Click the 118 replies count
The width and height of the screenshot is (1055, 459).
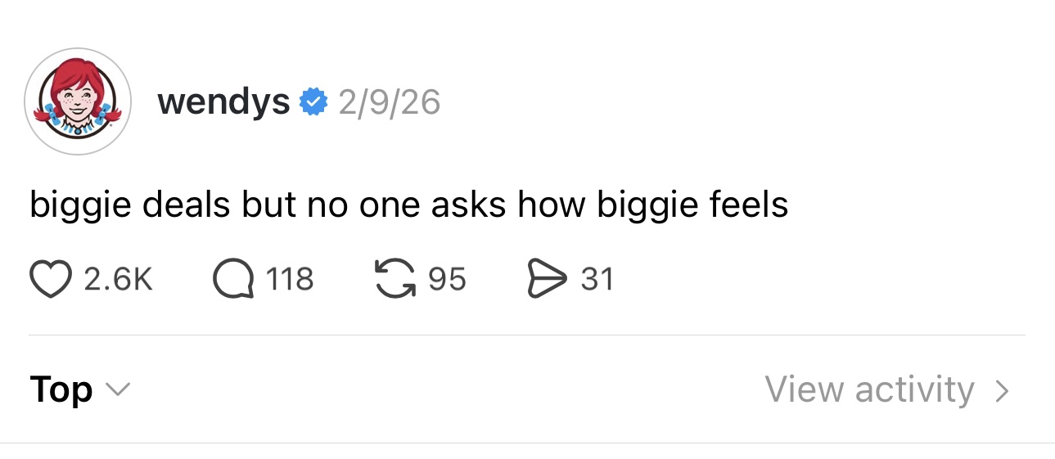pyautogui.click(x=290, y=280)
